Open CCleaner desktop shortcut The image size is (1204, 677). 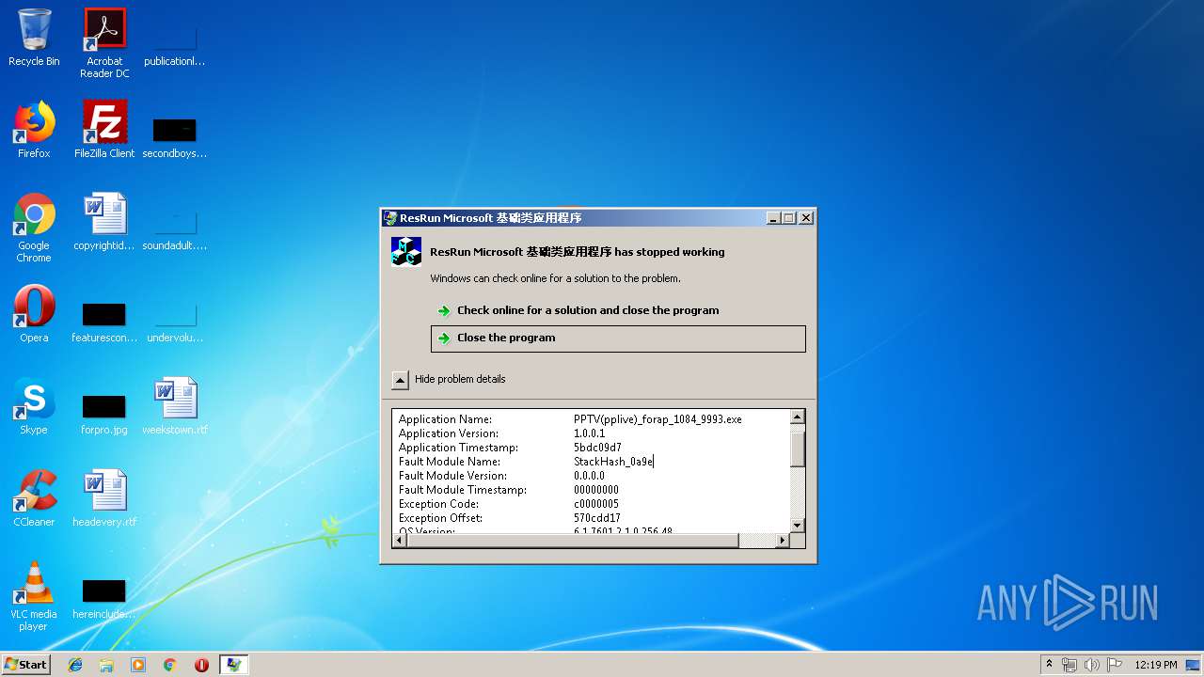coord(34,498)
